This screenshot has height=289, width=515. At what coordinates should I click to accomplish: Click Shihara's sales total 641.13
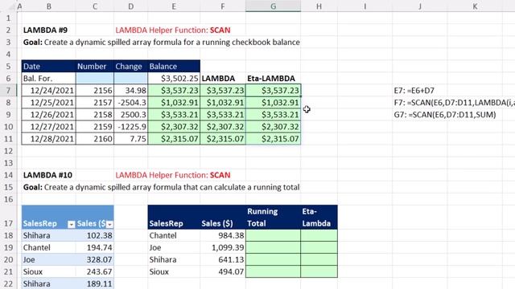pyautogui.click(x=223, y=260)
